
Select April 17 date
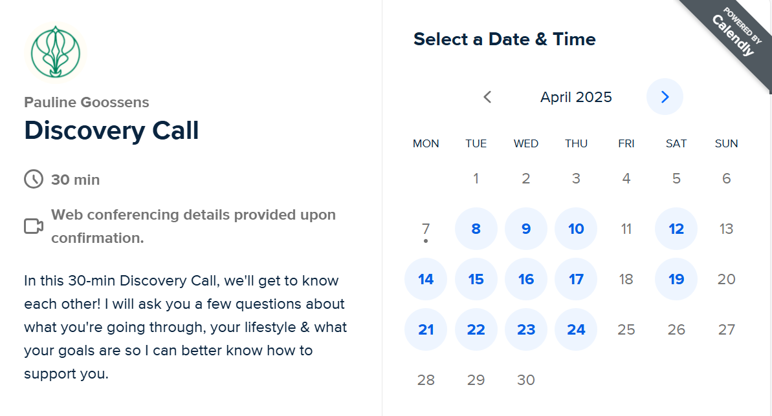coord(576,279)
